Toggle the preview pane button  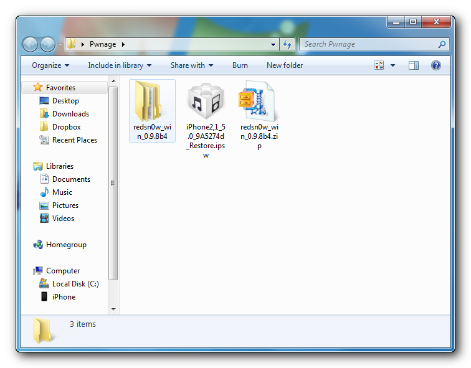pos(414,65)
